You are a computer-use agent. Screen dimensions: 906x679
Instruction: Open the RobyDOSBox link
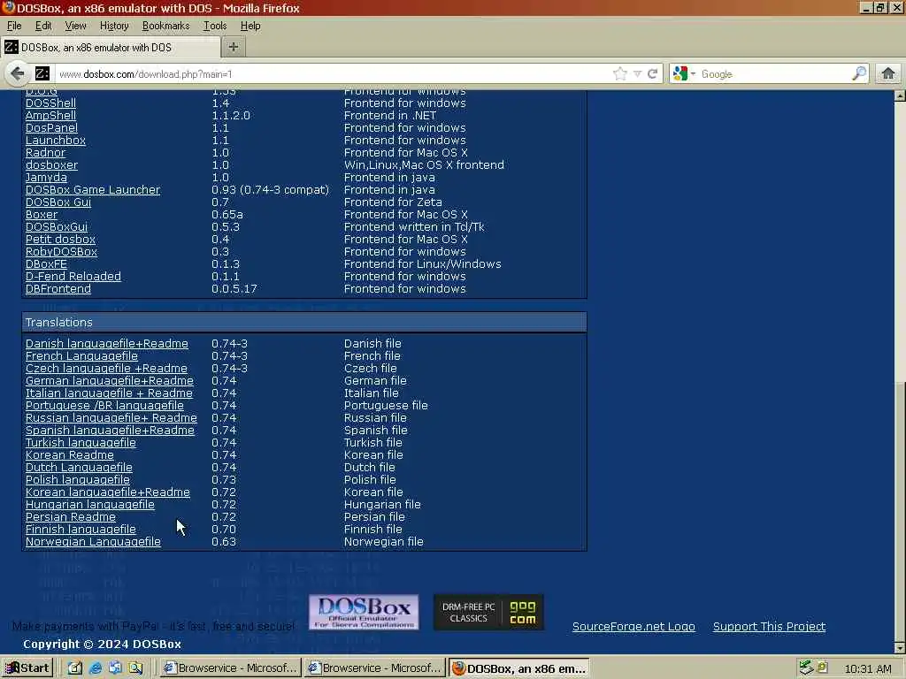coord(61,252)
